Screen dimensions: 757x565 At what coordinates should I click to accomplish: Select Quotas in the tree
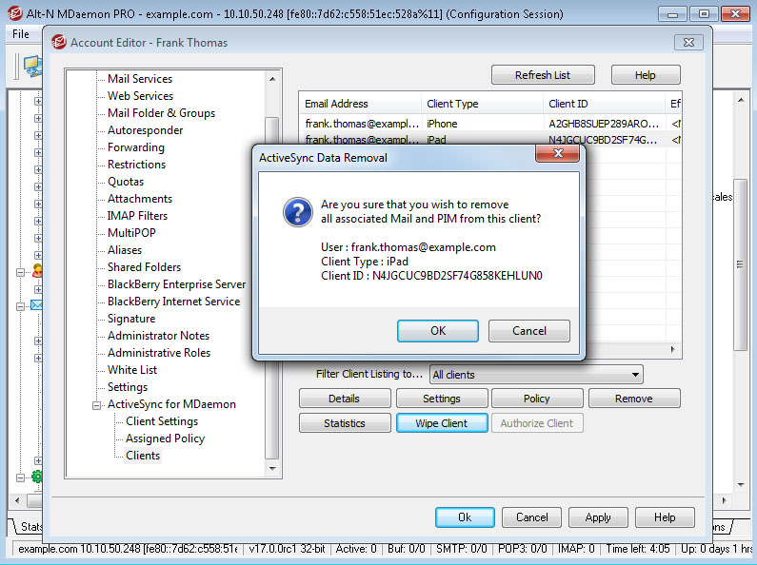(x=126, y=182)
